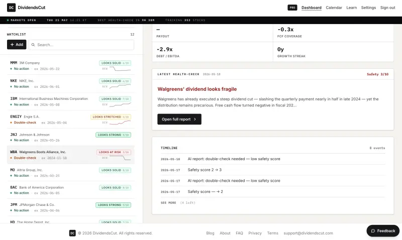
Task: Open the Blog footer link
Action: (x=210, y=233)
